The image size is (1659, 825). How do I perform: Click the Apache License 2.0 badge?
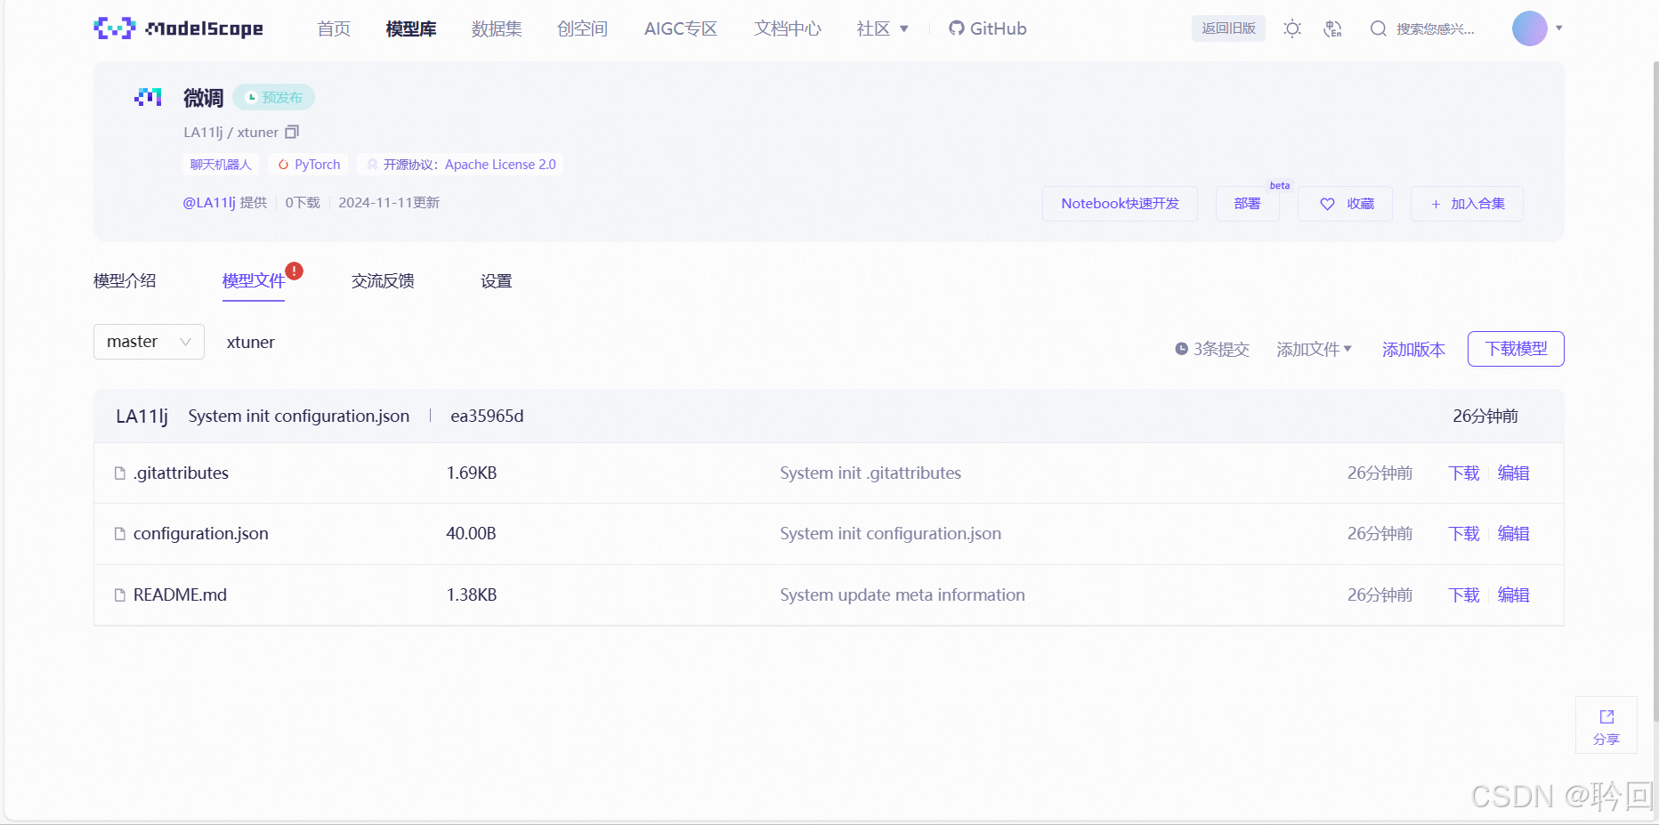[460, 164]
